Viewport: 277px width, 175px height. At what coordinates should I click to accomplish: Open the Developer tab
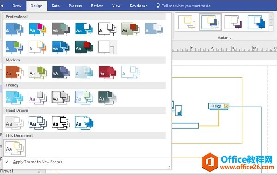(138, 6)
